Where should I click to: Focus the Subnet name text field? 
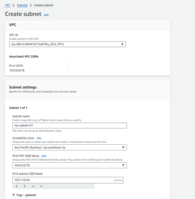tap(69, 125)
